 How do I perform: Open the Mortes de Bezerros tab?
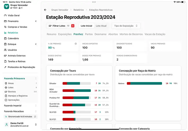coord(131,34)
